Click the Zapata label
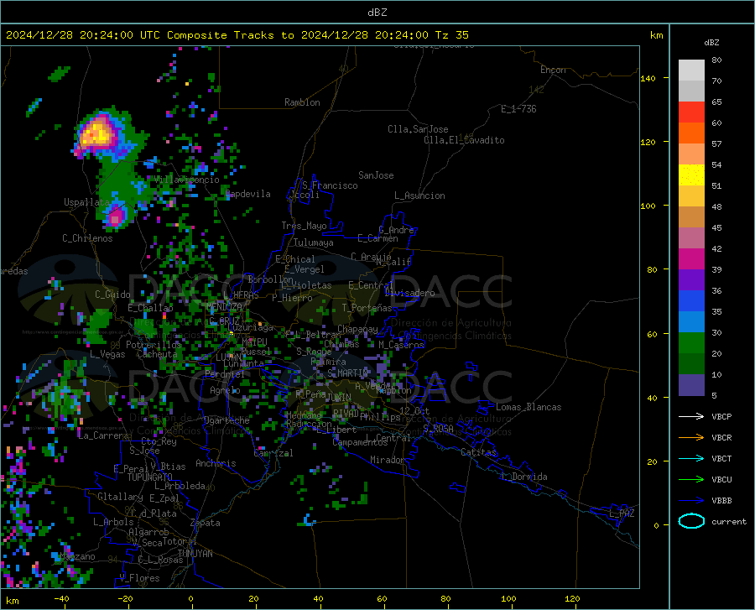Viewport: 755px width, 610px height. (x=206, y=523)
